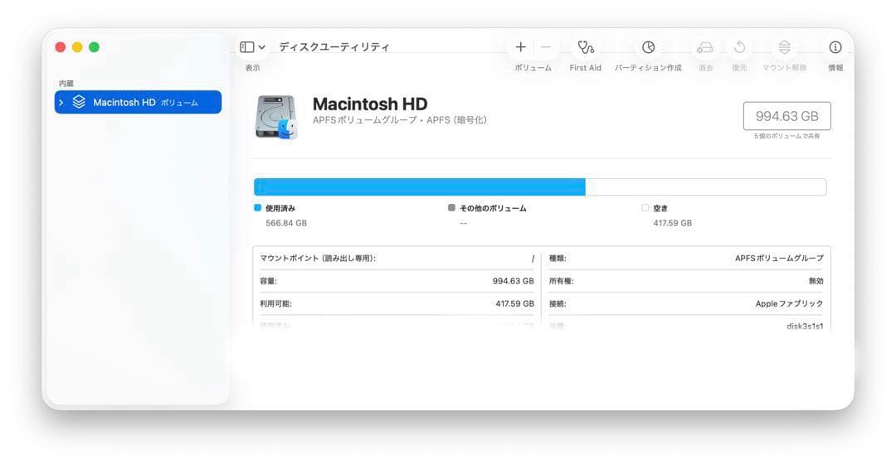Click the 情報 toolbar label

[x=835, y=67]
